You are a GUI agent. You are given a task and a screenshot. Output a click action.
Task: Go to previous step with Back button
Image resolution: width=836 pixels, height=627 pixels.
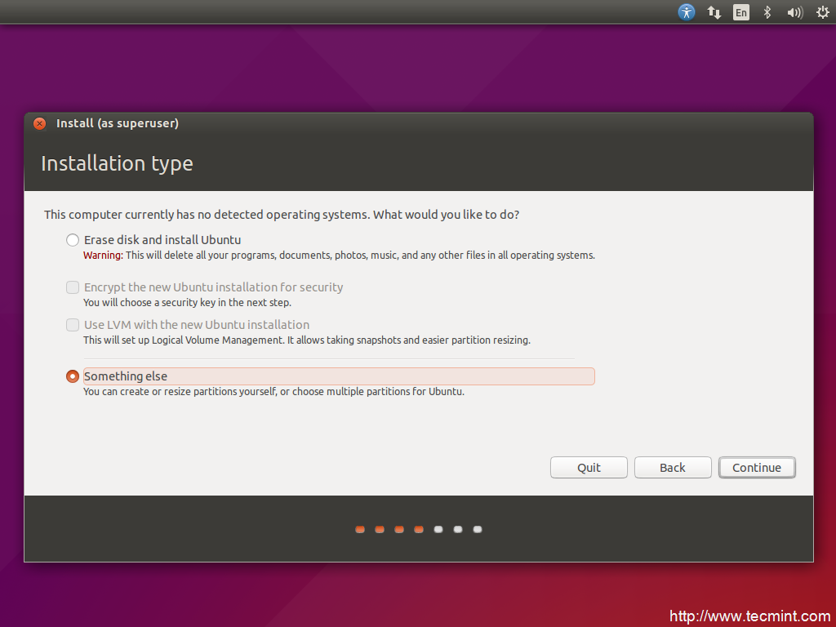[x=673, y=468]
